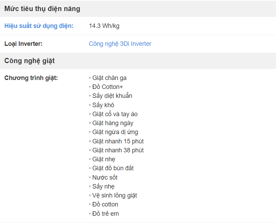Select the Đồ Cotton+ program item
Screen dimensions: 277x223
click(x=108, y=87)
